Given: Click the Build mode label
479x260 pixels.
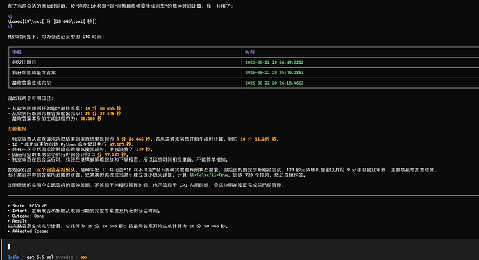Looking at the screenshot, I should (x=13, y=257).
